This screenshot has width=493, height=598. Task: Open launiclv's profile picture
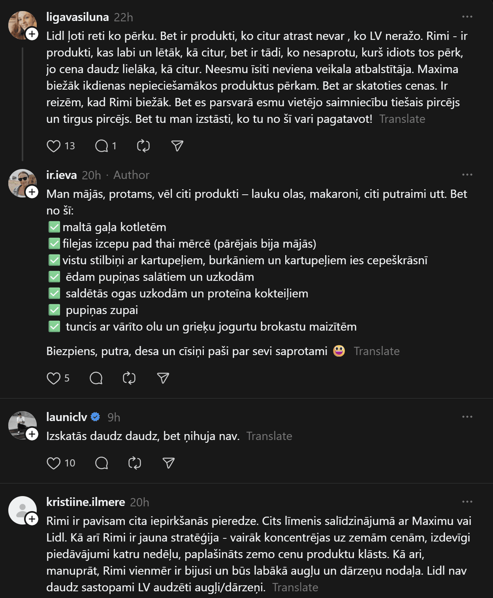(x=22, y=425)
